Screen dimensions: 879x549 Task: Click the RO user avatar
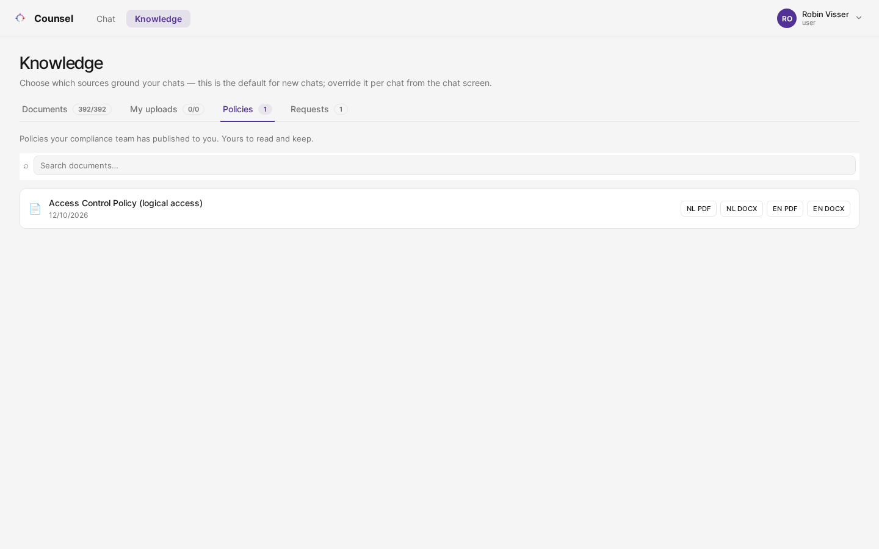point(787,18)
